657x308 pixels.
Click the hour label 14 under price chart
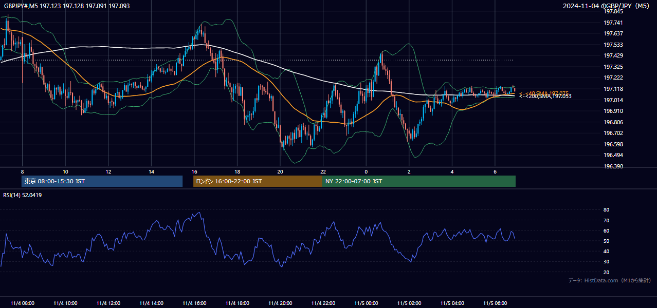coord(151,171)
